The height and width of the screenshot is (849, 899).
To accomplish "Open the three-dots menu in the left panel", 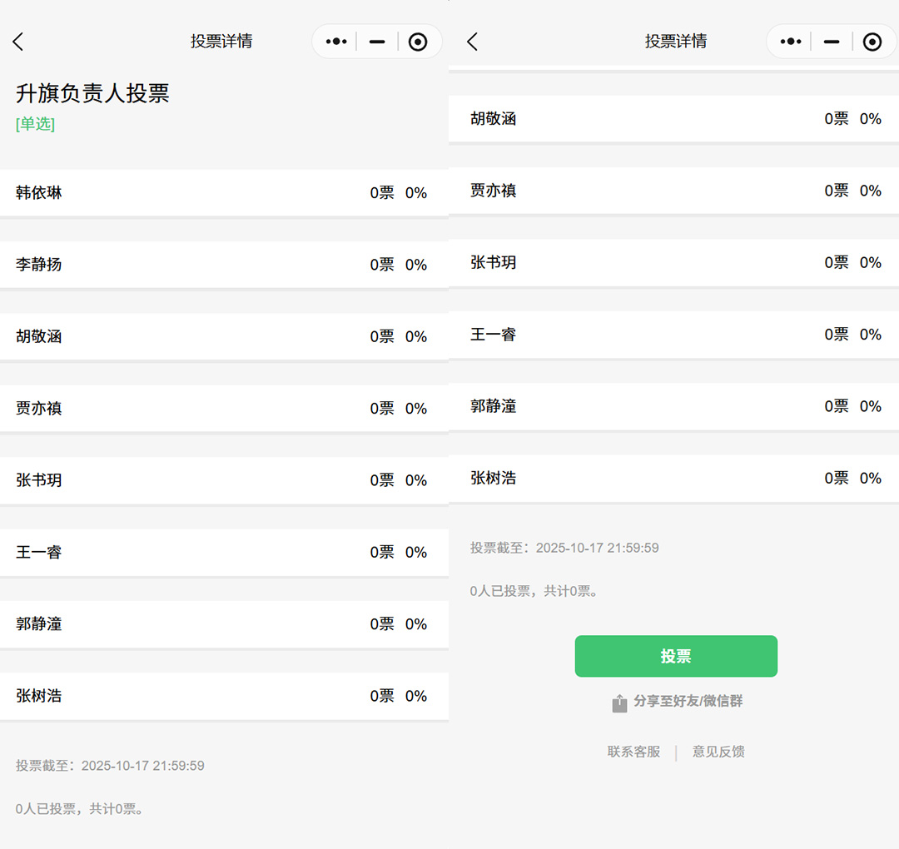I will tap(335, 42).
